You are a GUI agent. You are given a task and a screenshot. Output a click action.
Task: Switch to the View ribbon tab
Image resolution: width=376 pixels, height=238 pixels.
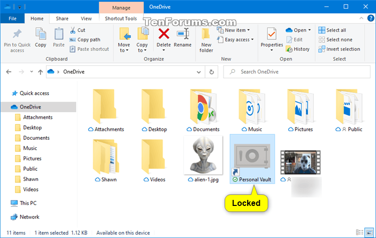tap(86, 19)
